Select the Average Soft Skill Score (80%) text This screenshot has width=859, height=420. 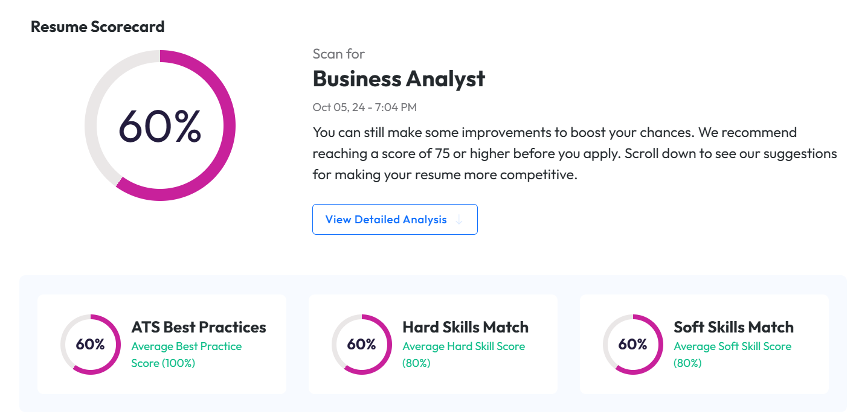pyautogui.click(x=732, y=355)
